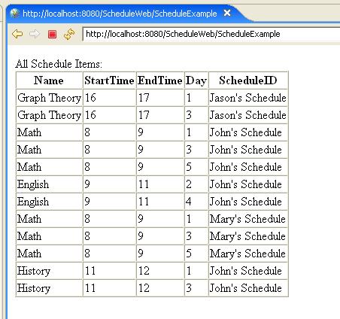
Task: Click the yellow refresh page icon
Action: [69, 34]
